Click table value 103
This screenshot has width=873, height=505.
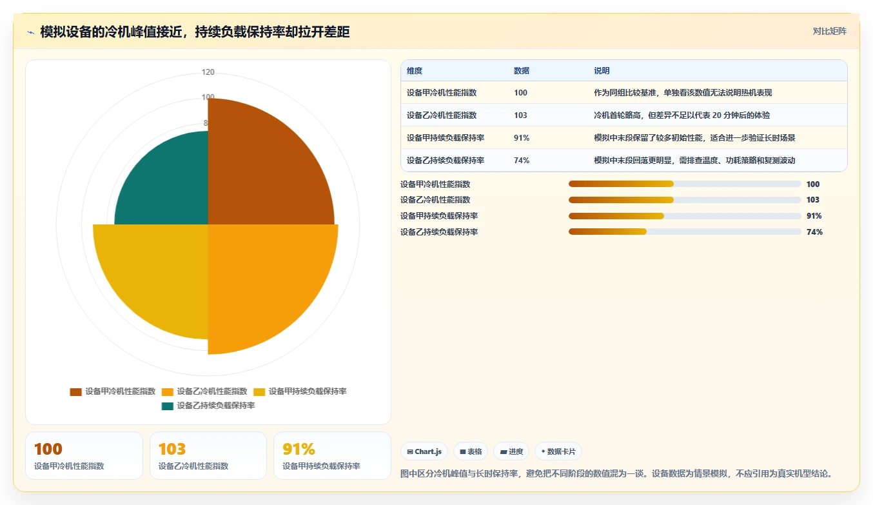coord(520,115)
